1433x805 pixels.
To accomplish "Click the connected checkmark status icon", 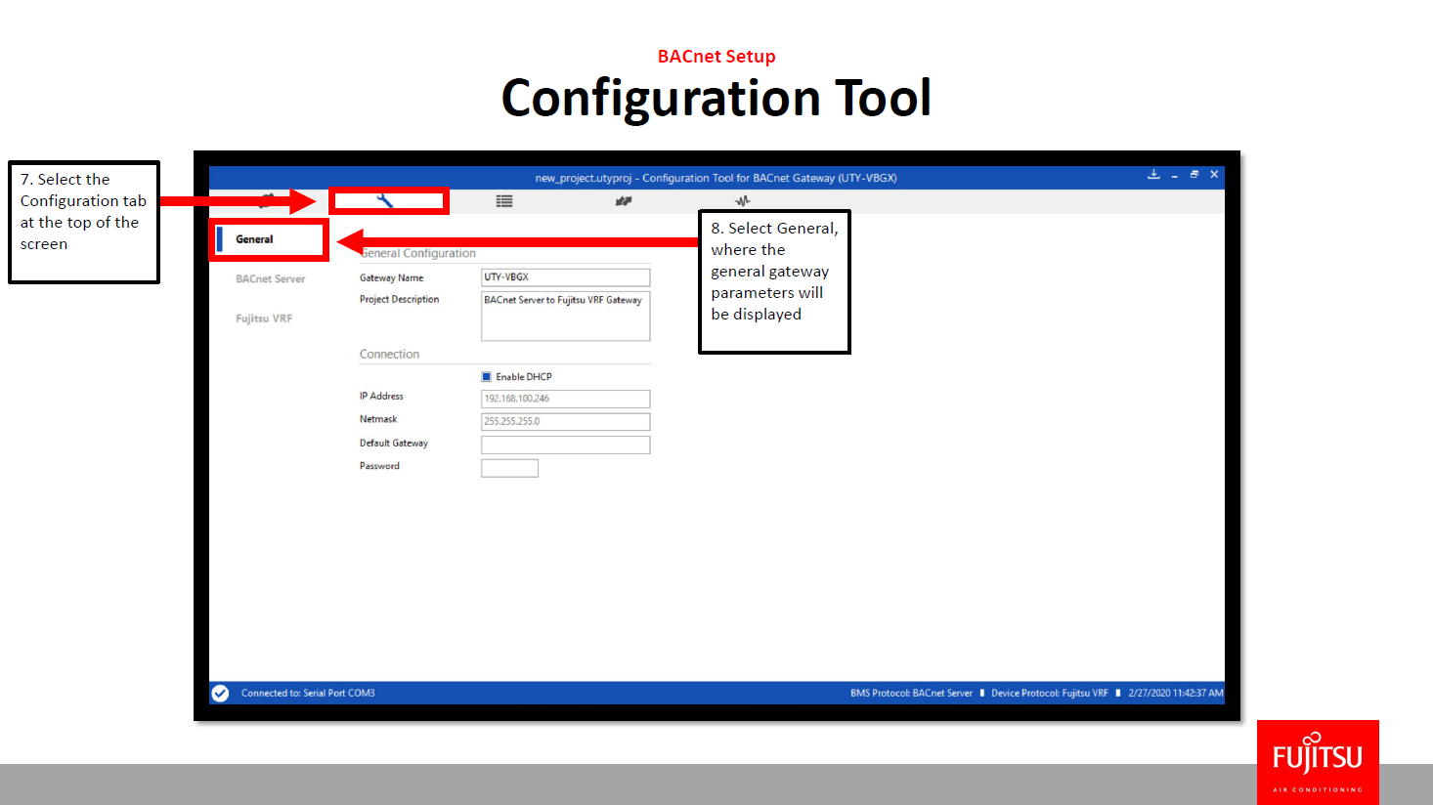I will tap(221, 693).
